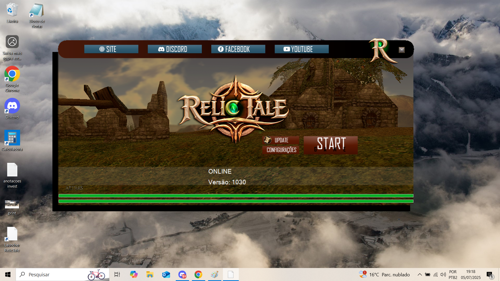This screenshot has width=500, height=281.
Task: Select the Saiba mais sobre est... icon
Action: click(x=12, y=48)
